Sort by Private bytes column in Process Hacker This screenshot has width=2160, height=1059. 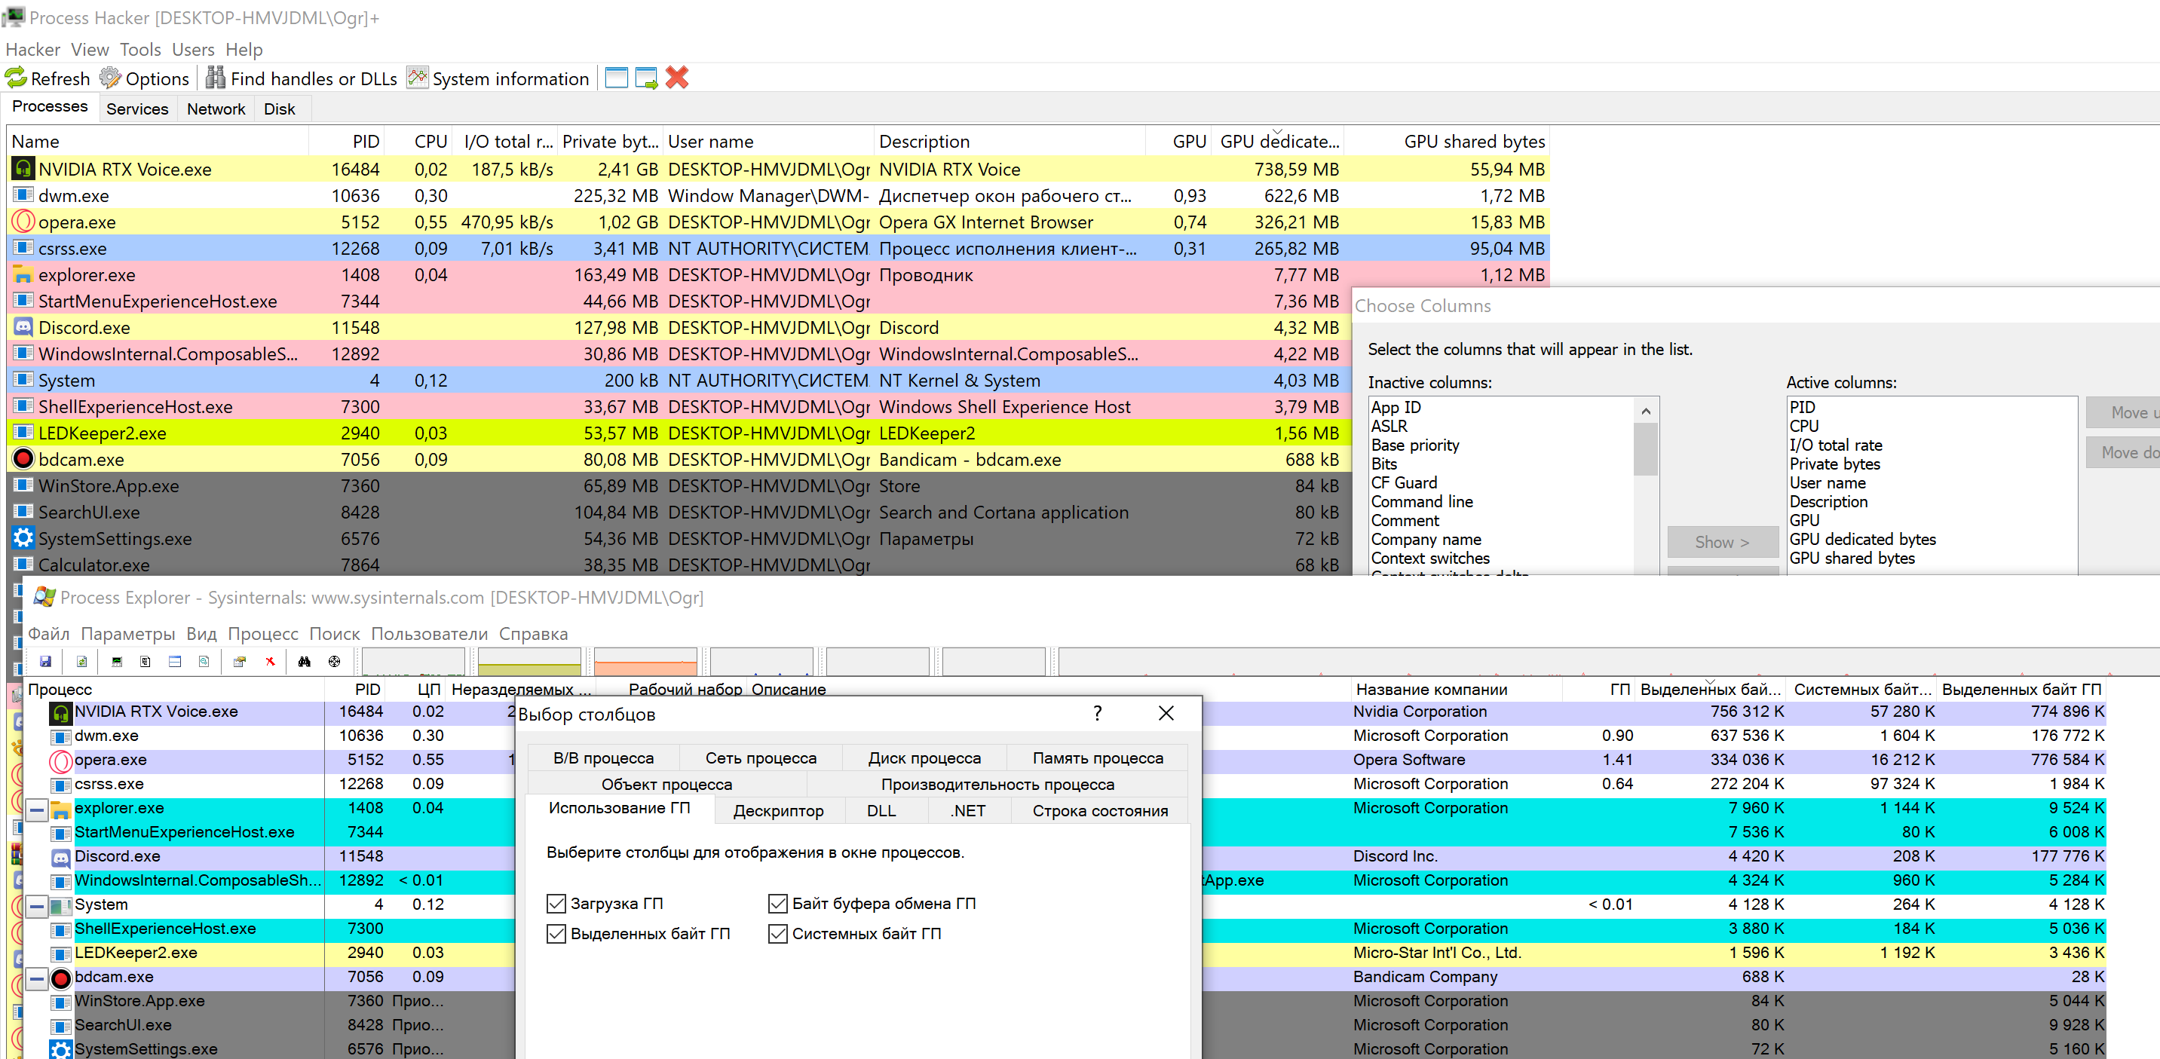[610, 141]
